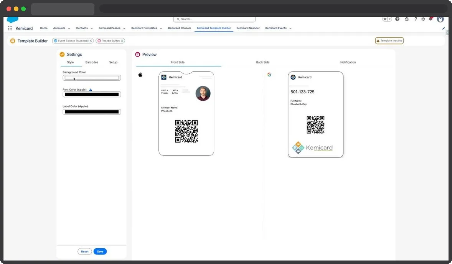Click the Preview panel red icon
This screenshot has width=452, height=264.
tap(137, 54)
